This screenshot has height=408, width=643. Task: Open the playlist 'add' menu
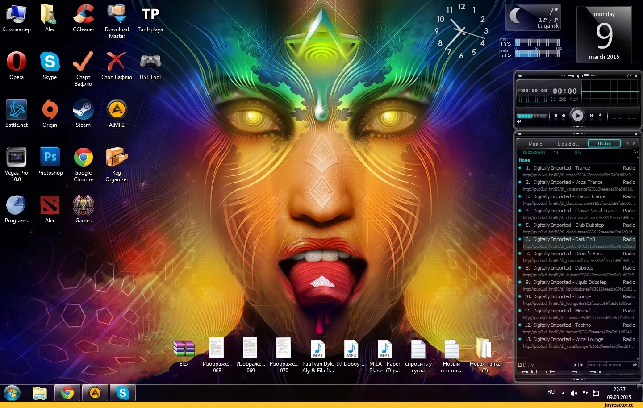coord(530,371)
